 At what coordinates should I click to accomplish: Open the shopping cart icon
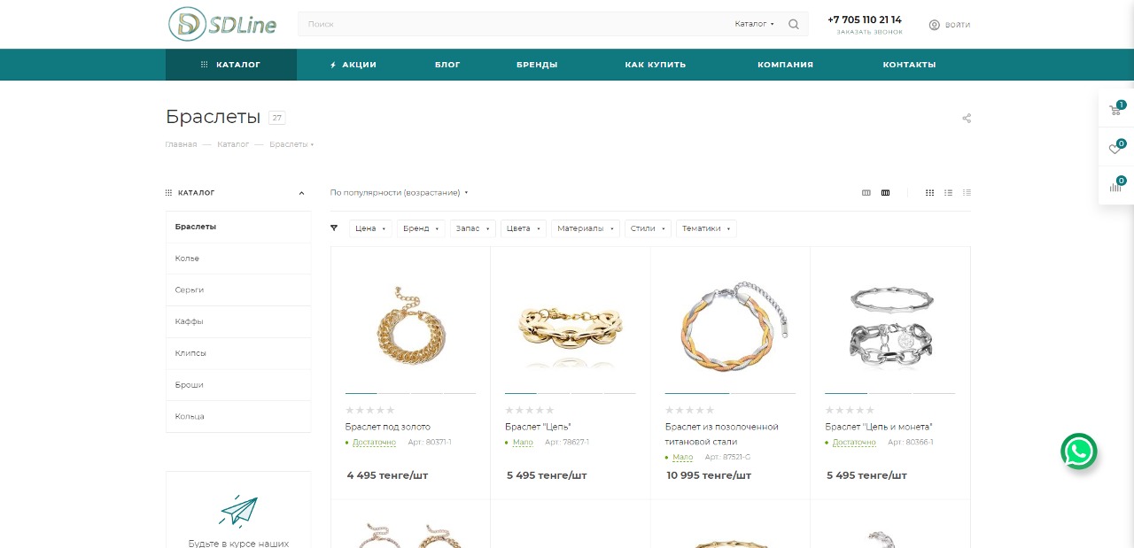pos(1115,111)
